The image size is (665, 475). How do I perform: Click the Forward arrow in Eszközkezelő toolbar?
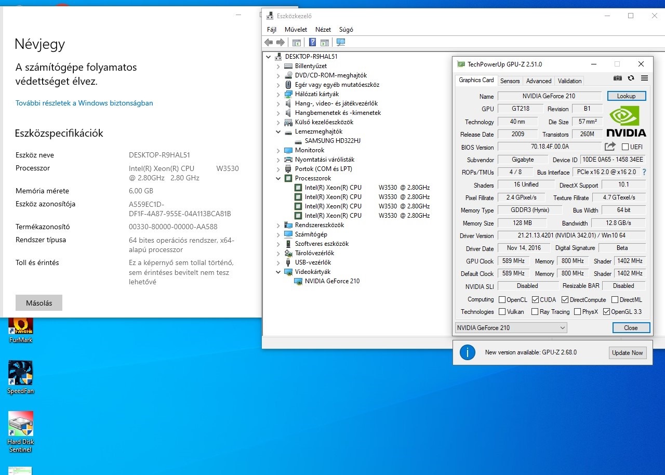coord(281,43)
